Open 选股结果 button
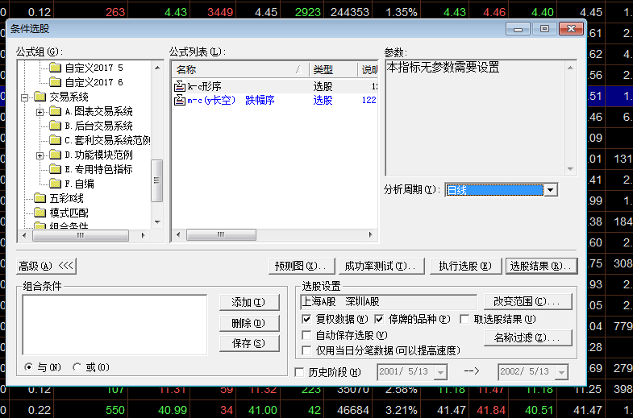The image size is (633, 418). pyautogui.click(x=541, y=266)
